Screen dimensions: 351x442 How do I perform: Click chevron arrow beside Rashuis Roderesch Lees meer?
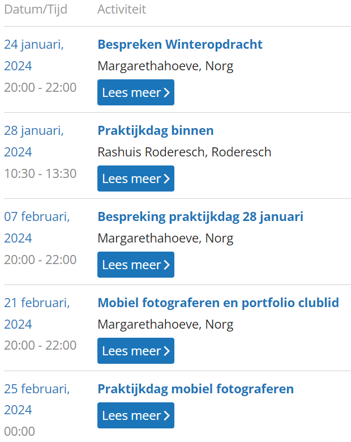(167, 178)
